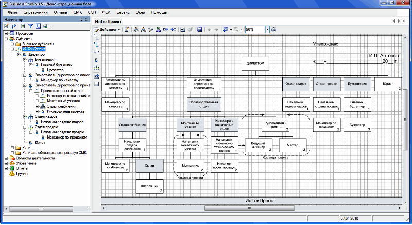Select Главный бухгалтер in the Navigator tree
The height and width of the screenshot is (225, 412).
tap(57, 64)
